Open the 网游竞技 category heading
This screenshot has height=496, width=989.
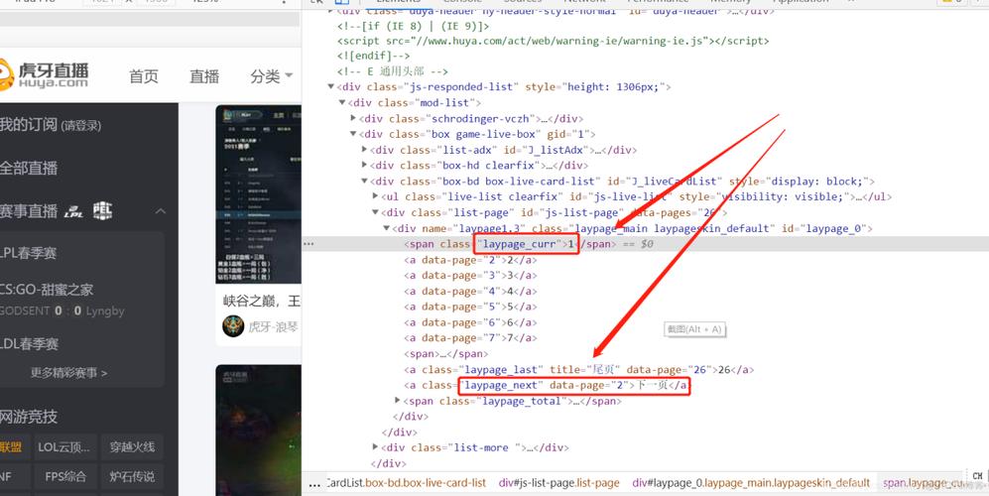pyautogui.click(x=29, y=417)
